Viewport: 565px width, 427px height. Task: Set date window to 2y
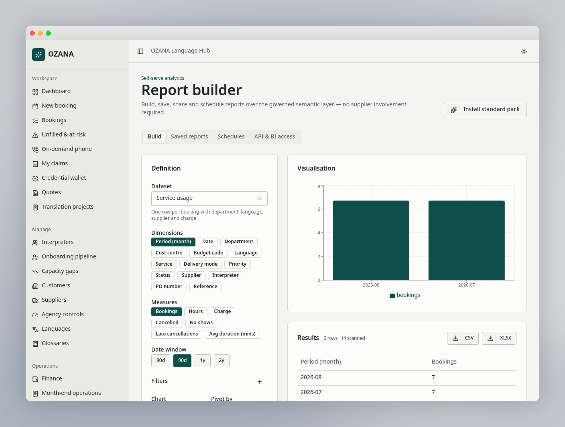222,361
